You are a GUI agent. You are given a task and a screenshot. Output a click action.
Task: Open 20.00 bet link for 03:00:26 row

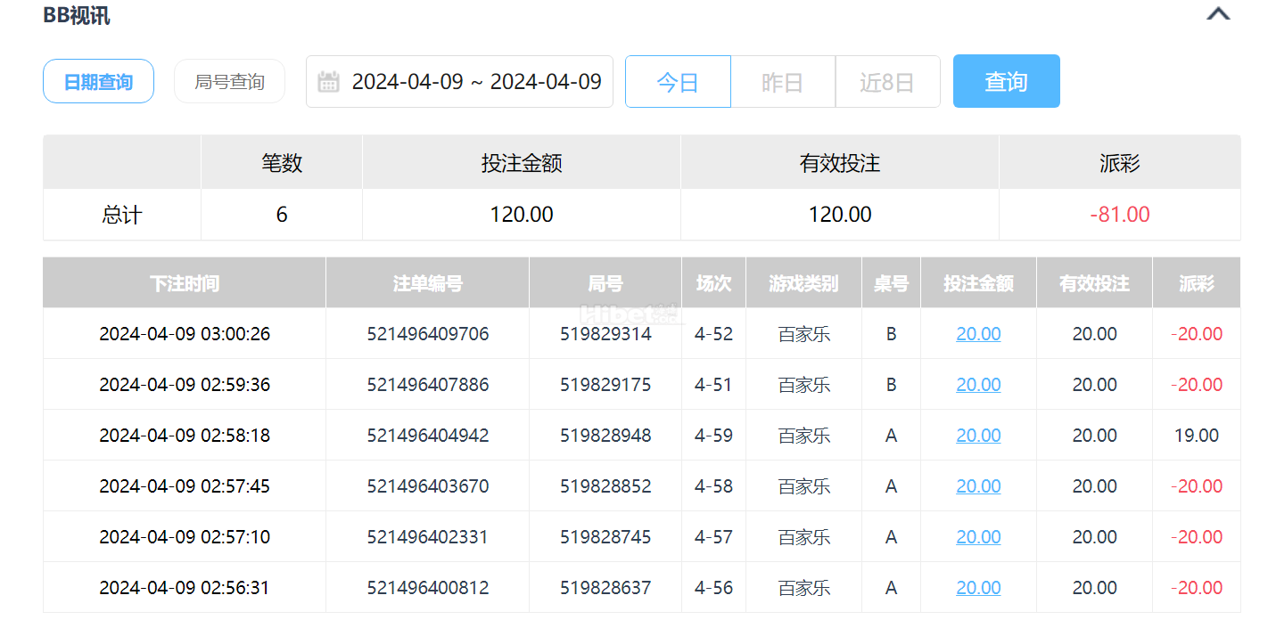[x=978, y=334]
